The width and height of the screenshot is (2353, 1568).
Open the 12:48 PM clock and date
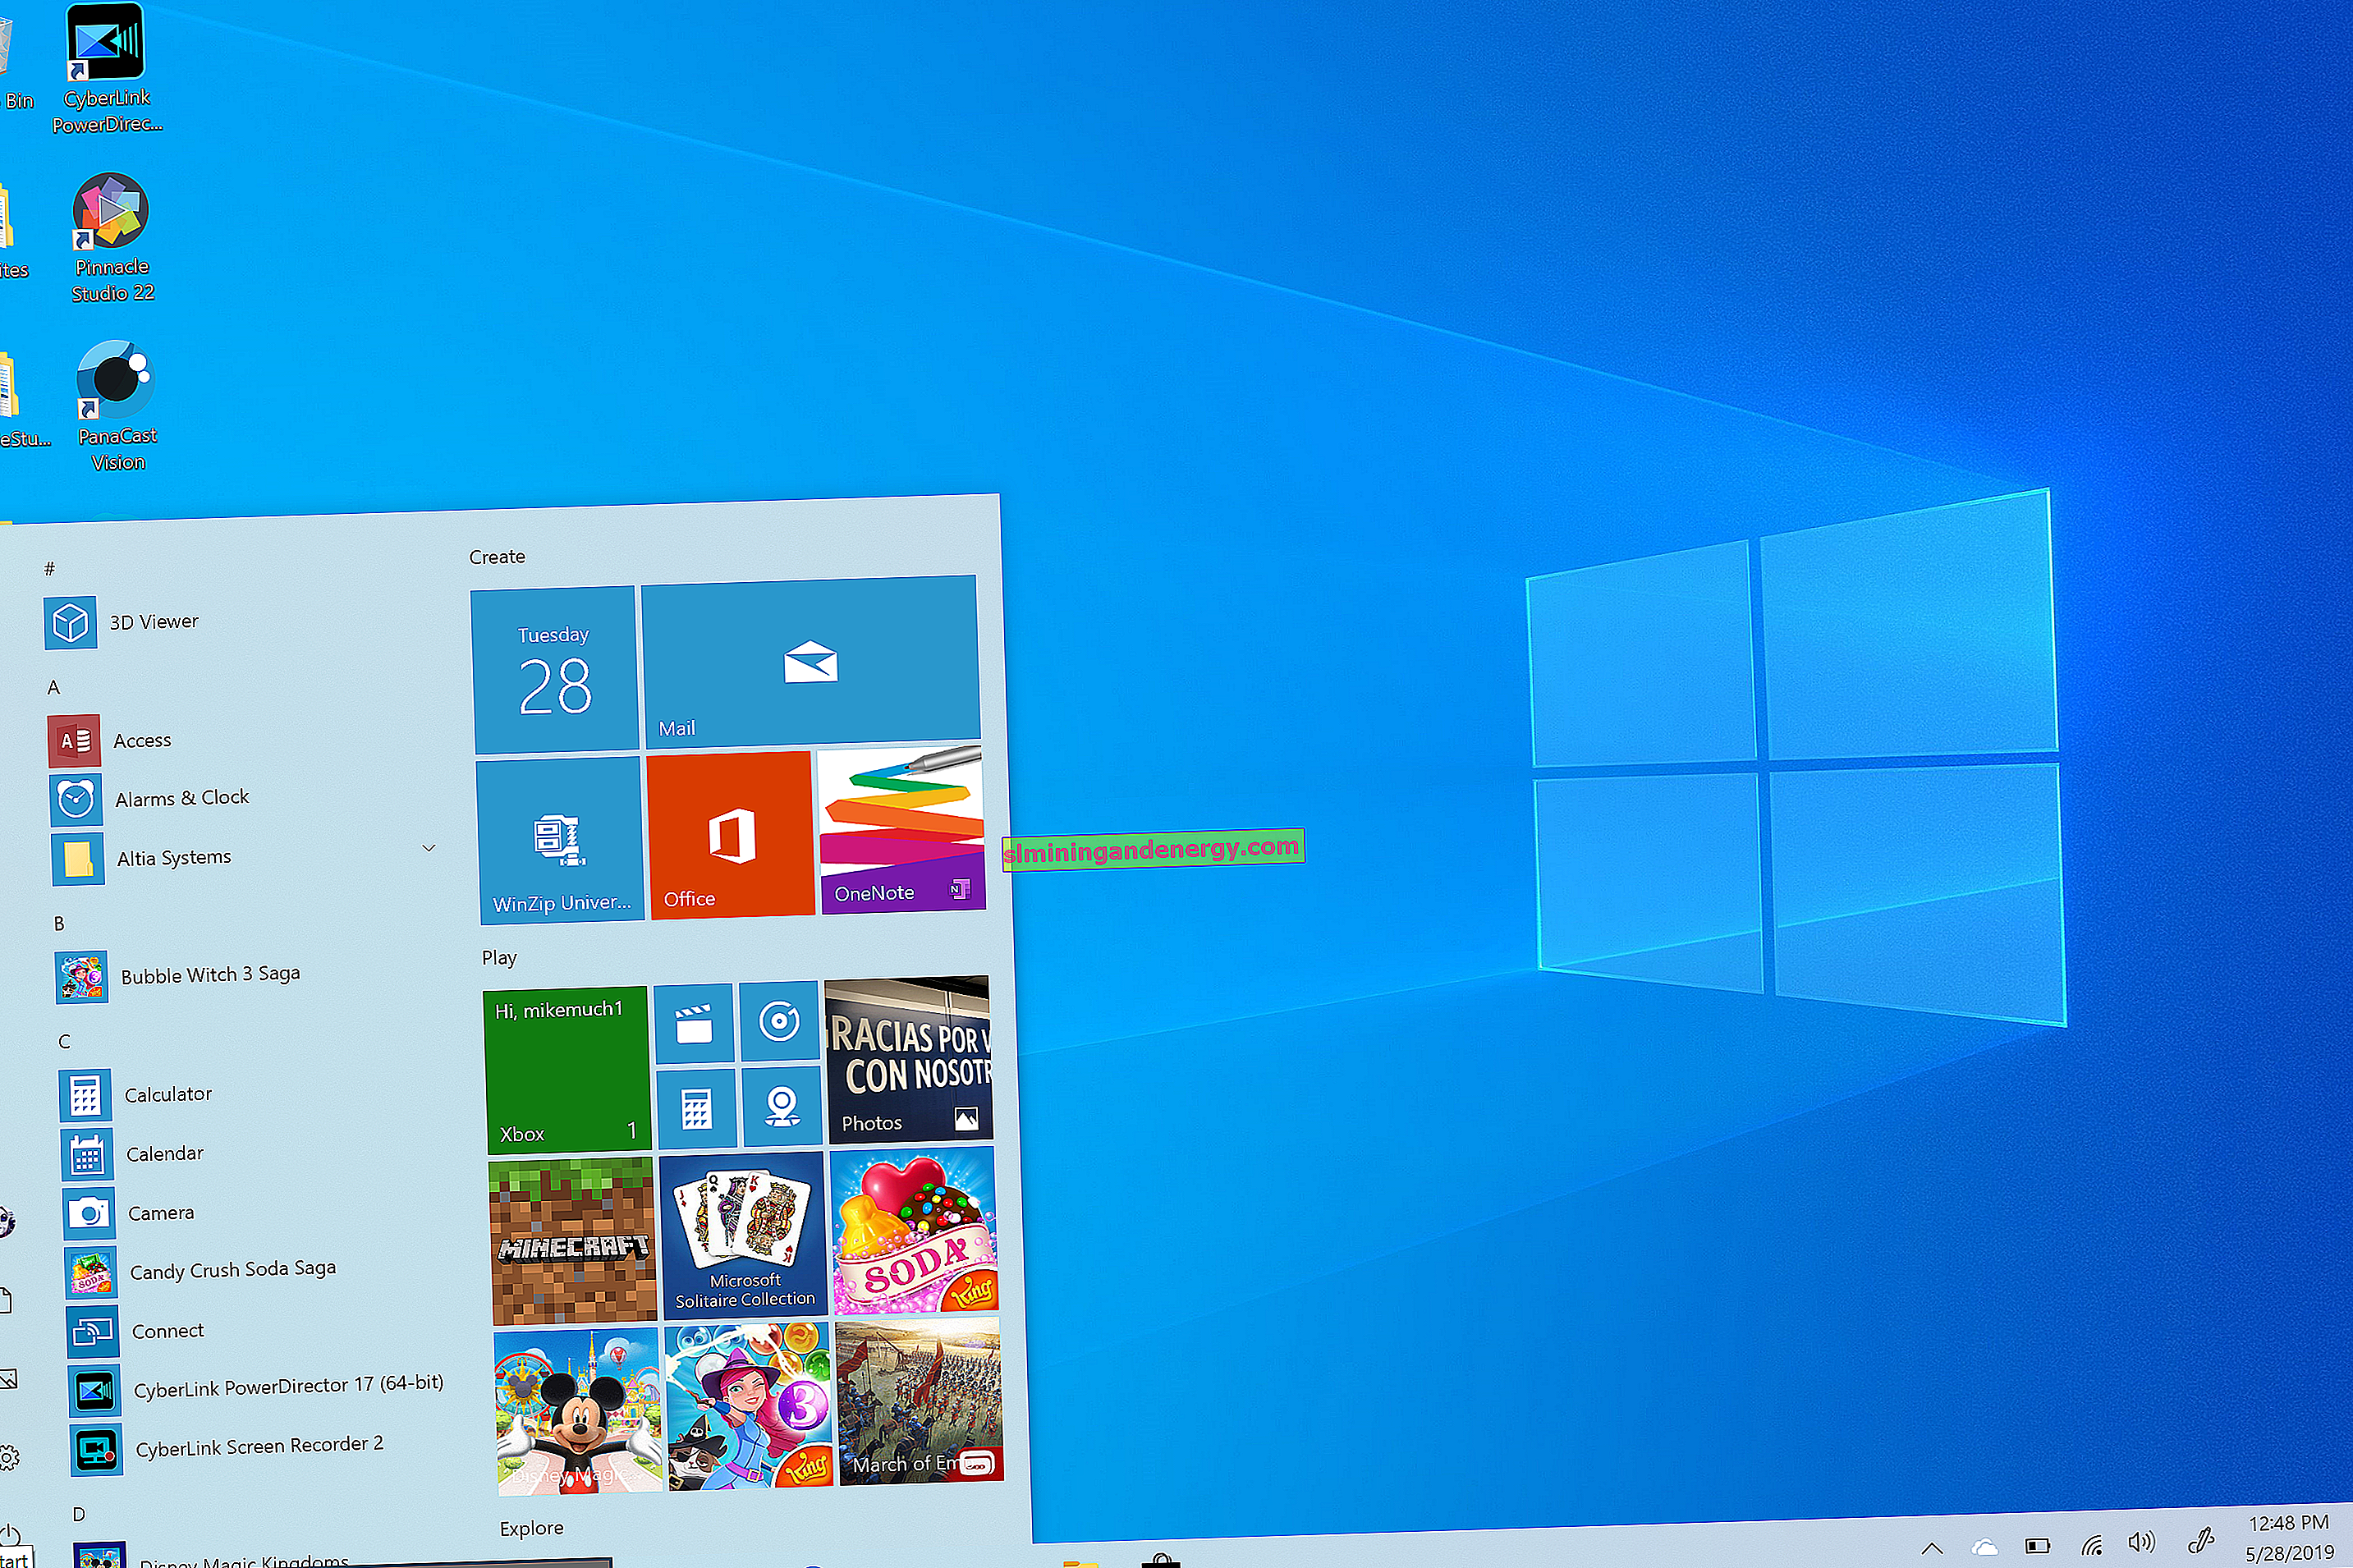2289,1538
